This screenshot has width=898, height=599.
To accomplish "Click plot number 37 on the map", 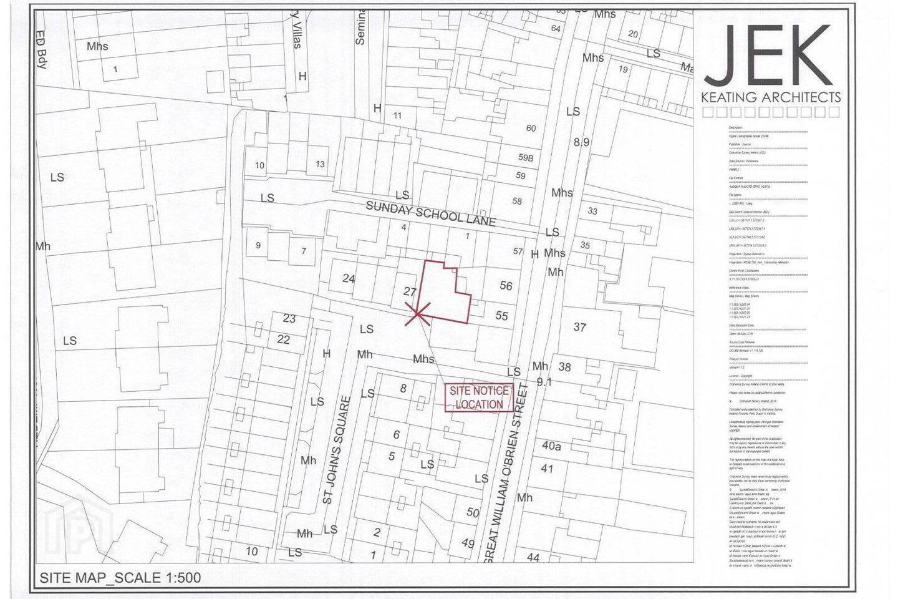I will tap(580, 327).
